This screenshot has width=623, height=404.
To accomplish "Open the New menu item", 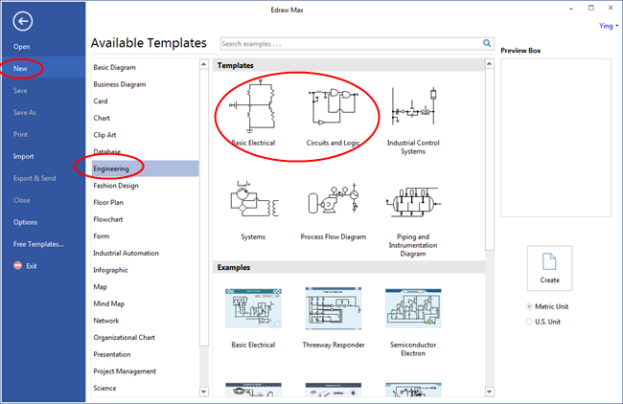I will point(20,68).
